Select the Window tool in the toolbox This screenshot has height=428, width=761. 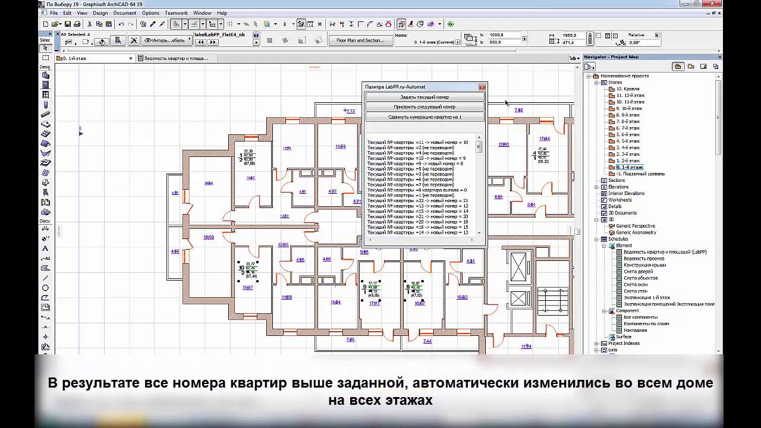45,95
